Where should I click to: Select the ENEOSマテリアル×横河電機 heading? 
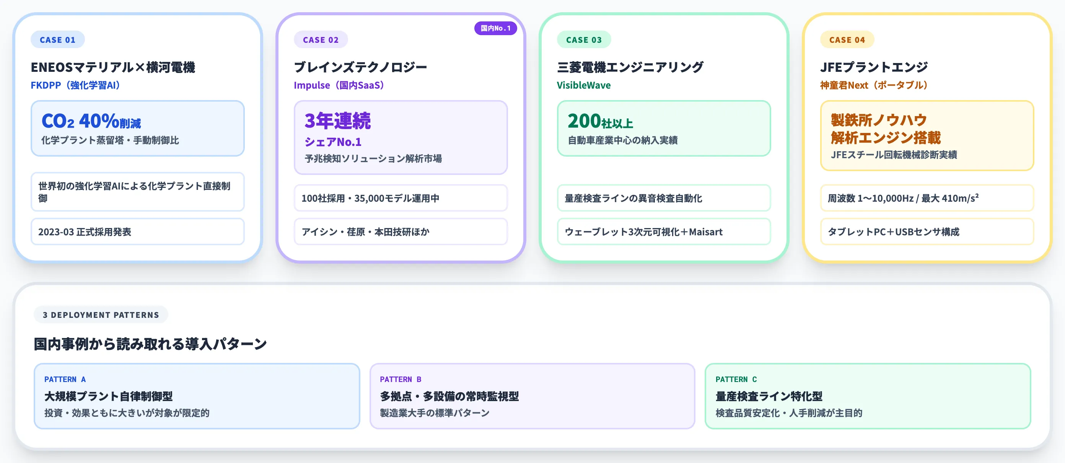pyautogui.click(x=113, y=67)
